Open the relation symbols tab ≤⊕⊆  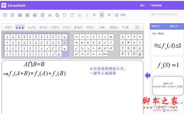(x=8, y=27)
